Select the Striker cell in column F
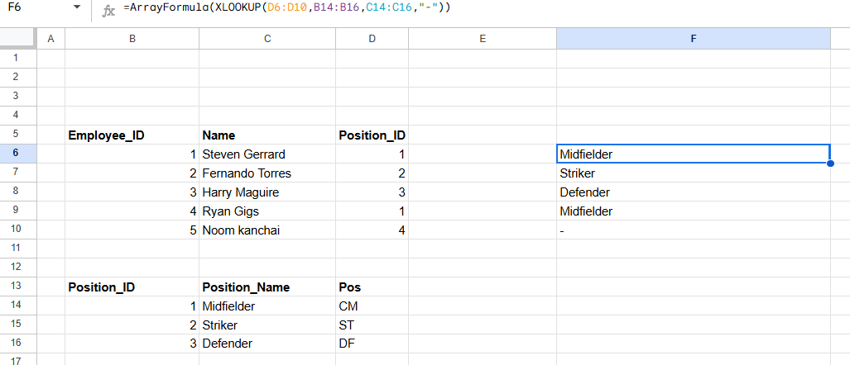Viewport: 850px width, 365px height. pyautogui.click(x=694, y=173)
